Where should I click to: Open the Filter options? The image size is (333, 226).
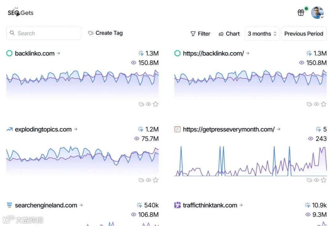200,34
